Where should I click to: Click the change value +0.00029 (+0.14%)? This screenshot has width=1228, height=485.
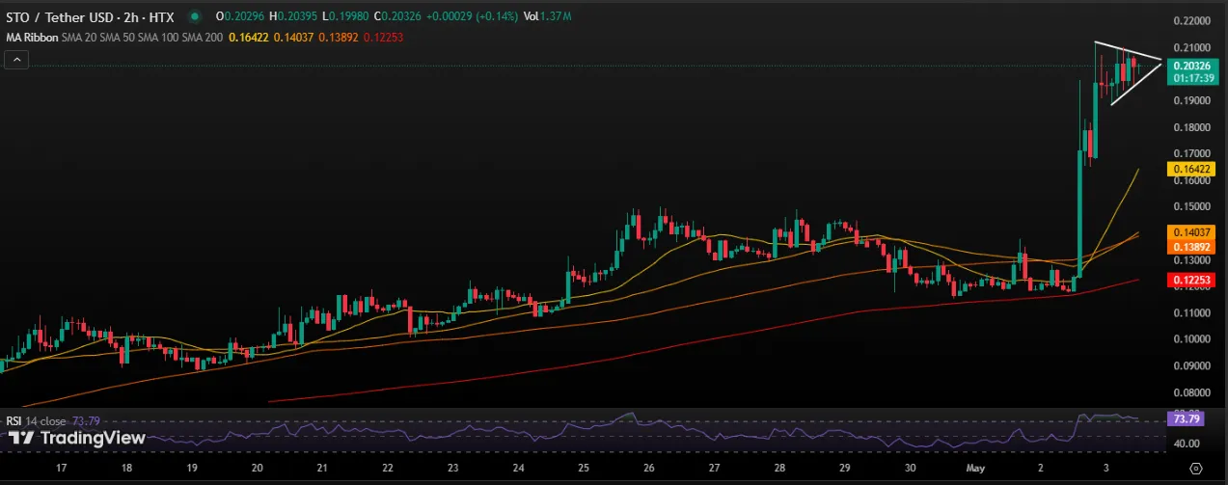tap(473, 17)
